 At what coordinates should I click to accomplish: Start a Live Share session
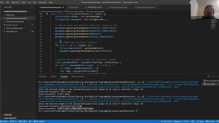(39, 121)
